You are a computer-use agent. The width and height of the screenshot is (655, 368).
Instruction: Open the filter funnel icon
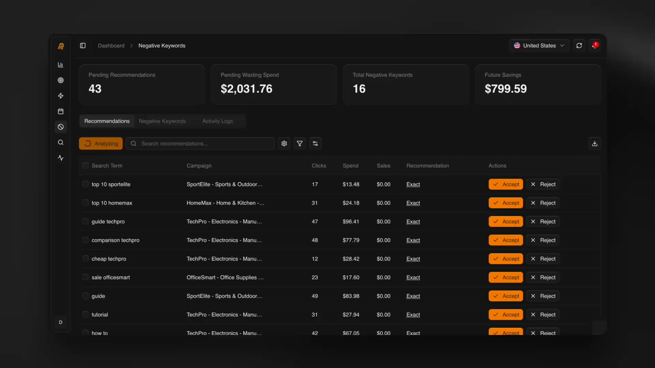pyautogui.click(x=300, y=143)
